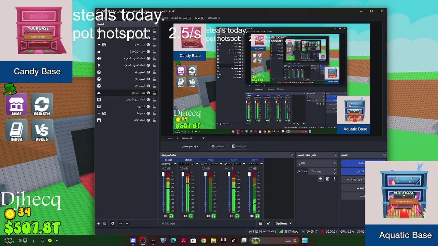Toggle lock on الصورة source row
This screenshot has height=246, width=438.
tap(154, 106)
